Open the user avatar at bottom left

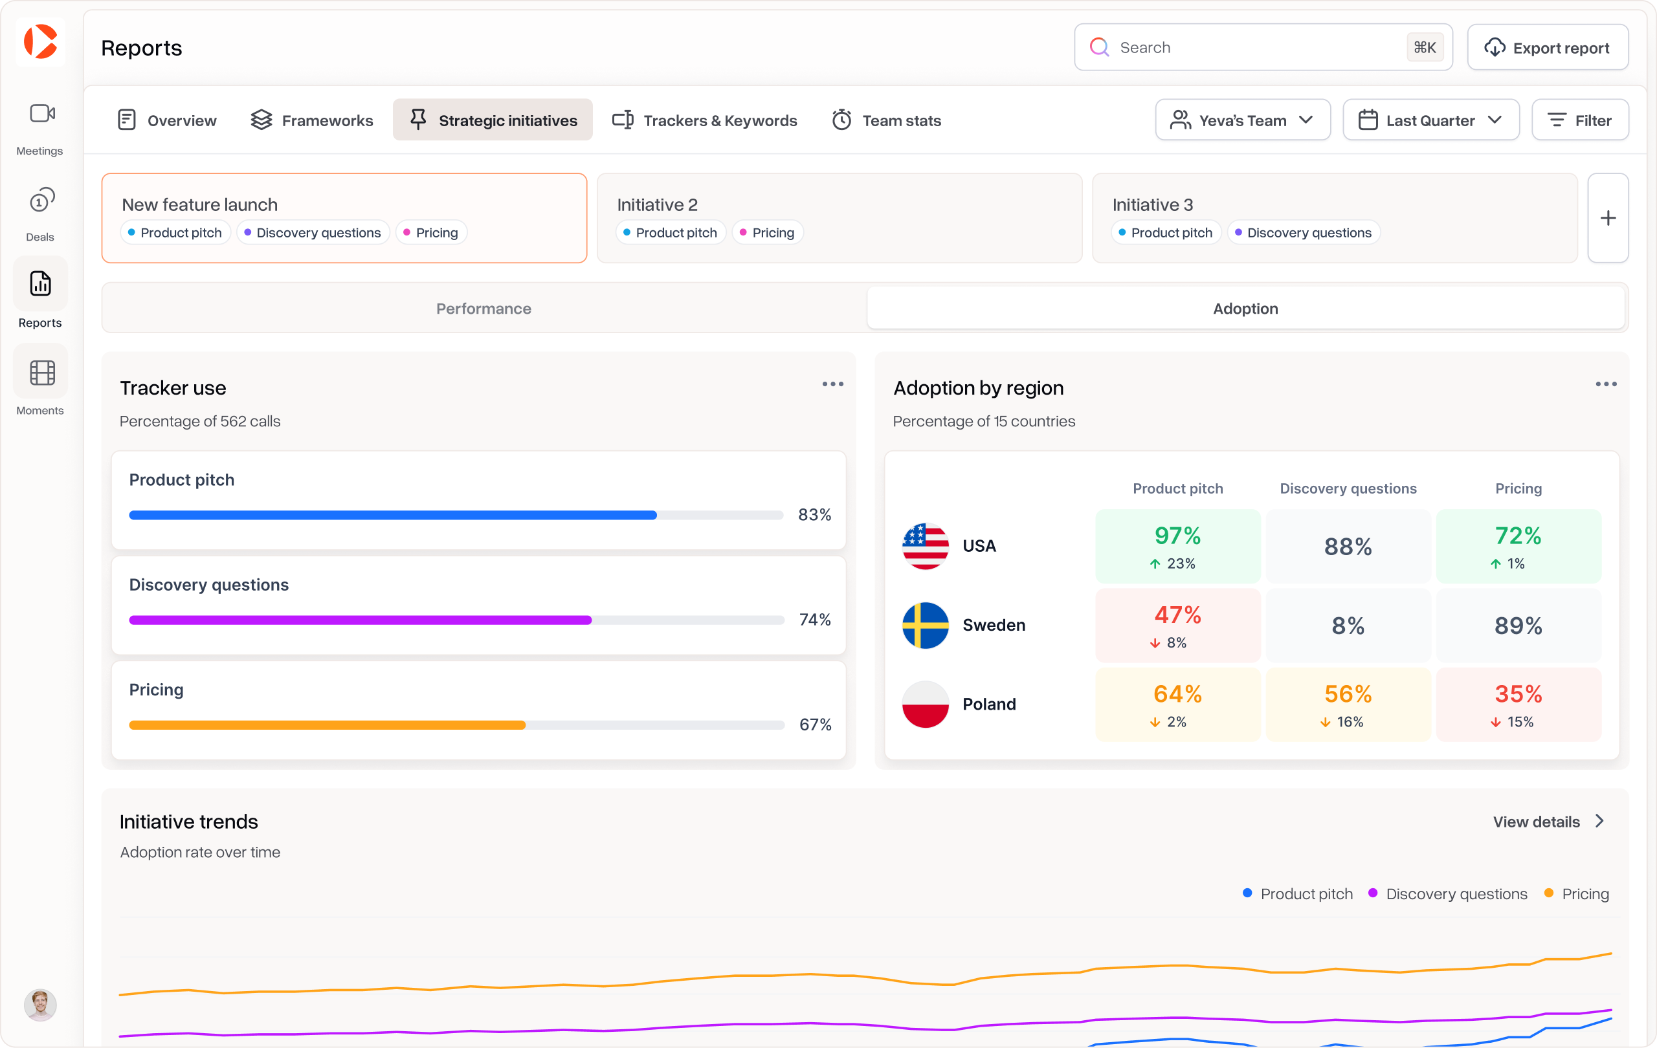[40, 1005]
